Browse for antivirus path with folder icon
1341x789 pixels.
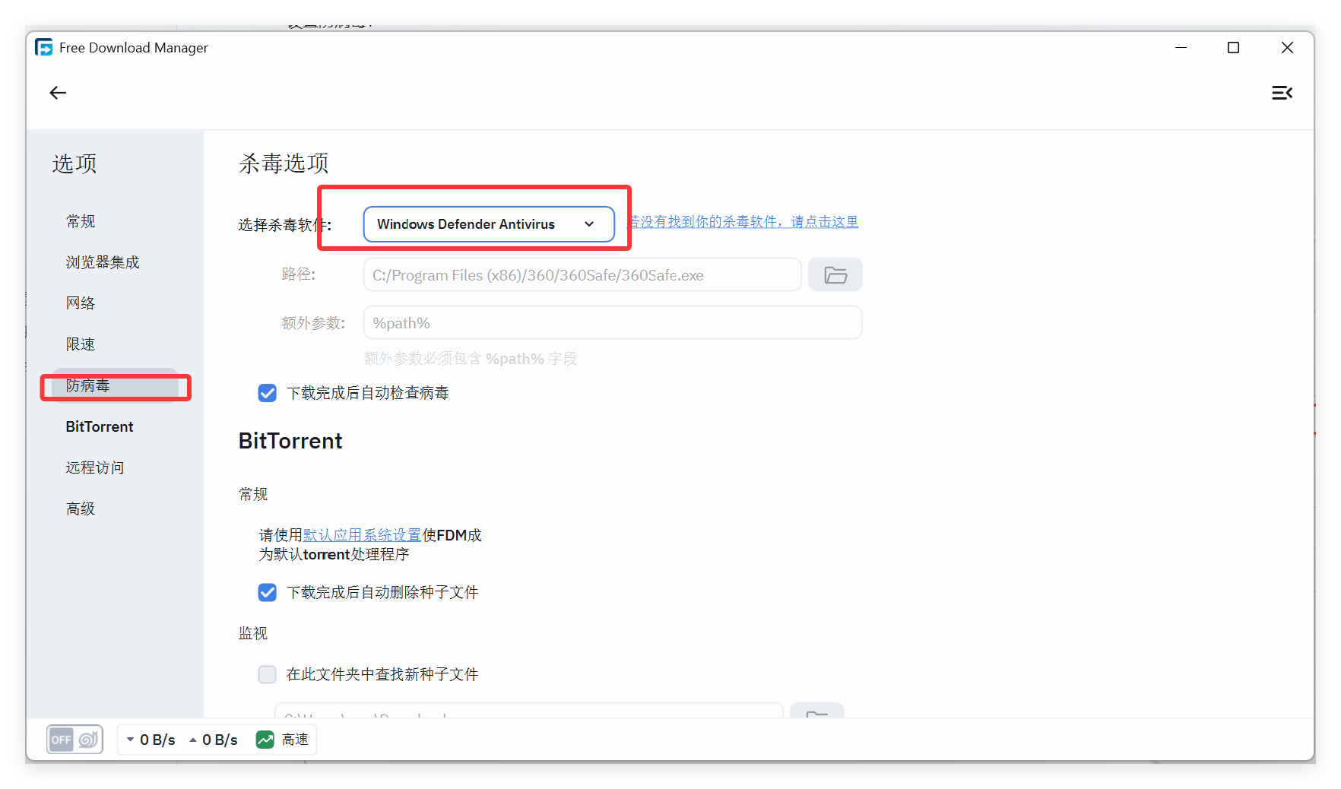pyautogui.click(x=835, y=275)
